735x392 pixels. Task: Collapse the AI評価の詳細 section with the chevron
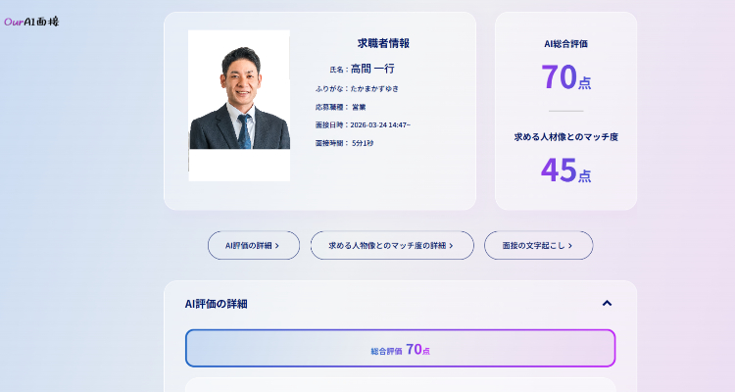click(607, 304)
